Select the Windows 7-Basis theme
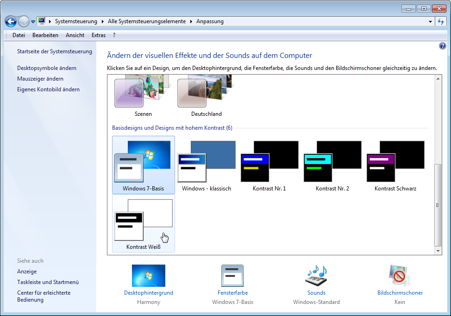Image resolution: width=451 pixels, height=316 pixels. (x=143, y=165)
